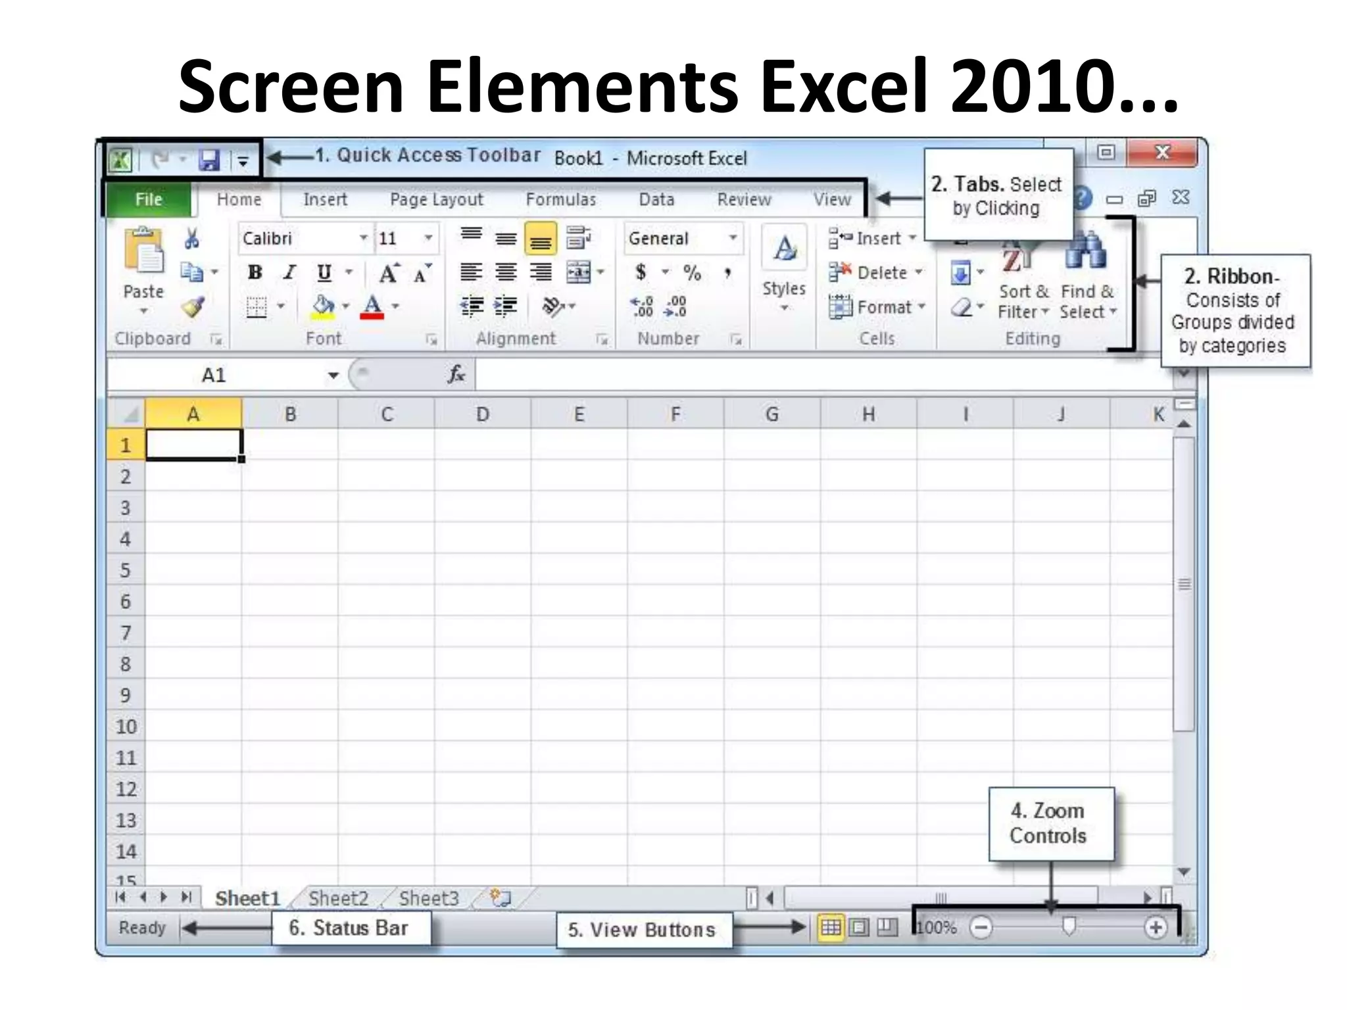Click the Comma Style icon
Screen dimensions: 1347x1010
pos(727,272)
